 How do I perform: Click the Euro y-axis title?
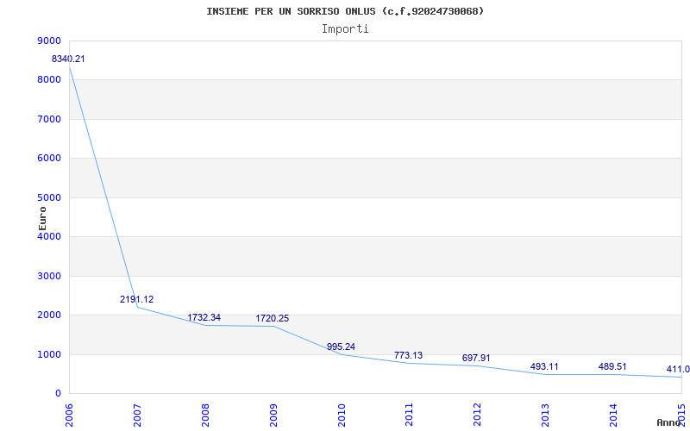click(x=42, y=218)
